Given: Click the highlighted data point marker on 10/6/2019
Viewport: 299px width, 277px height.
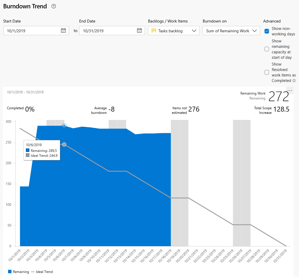Looking at the screenshot, I should [x=64, y=125].
